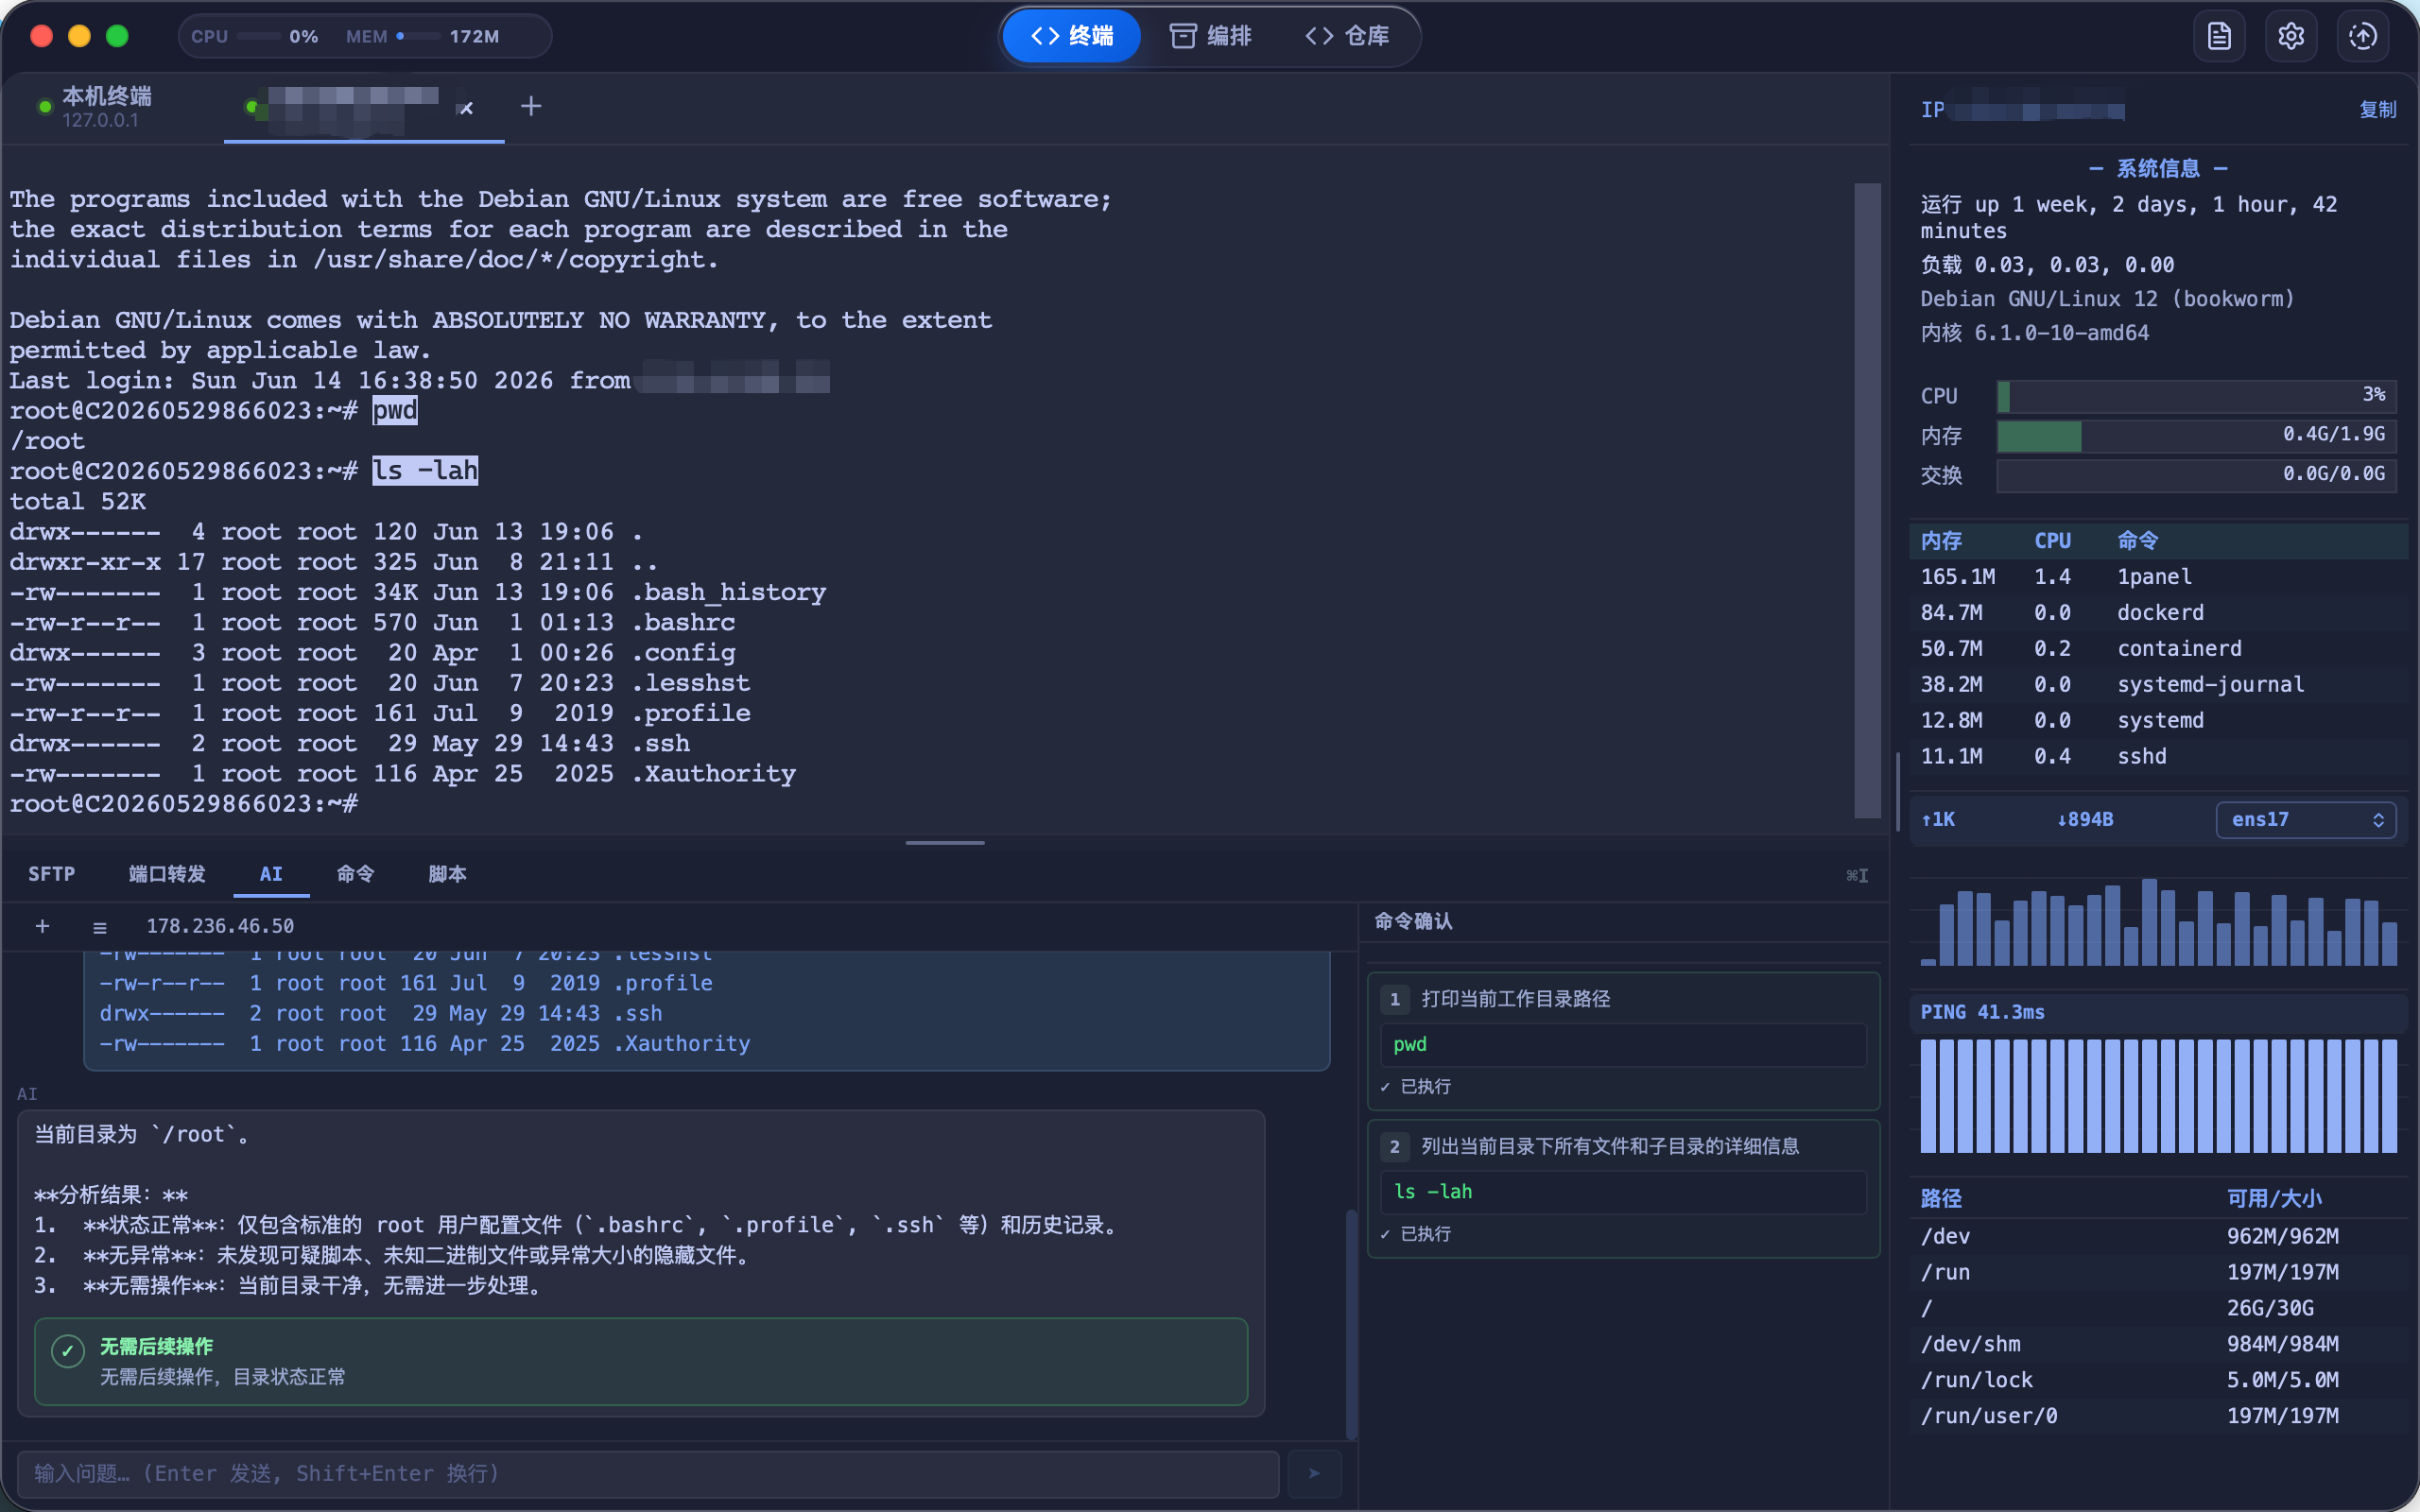Click the 路径 column header
The image size is (2420, 1512).
click(x=1941, y=1199)
